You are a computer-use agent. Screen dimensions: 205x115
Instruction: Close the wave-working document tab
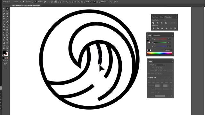coord(11,5)
